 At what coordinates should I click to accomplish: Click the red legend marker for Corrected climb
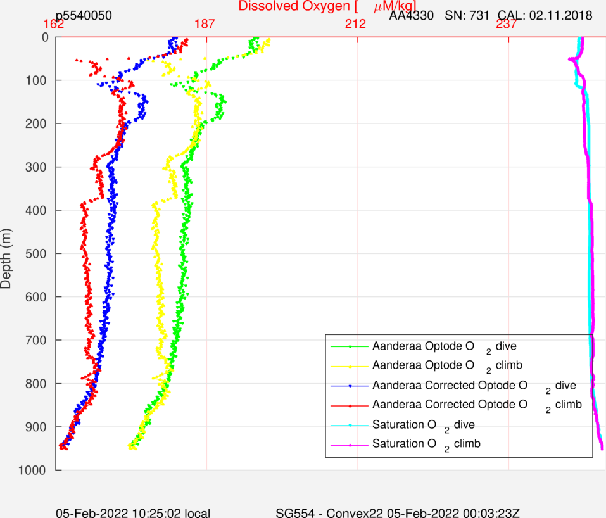point(350,405)
